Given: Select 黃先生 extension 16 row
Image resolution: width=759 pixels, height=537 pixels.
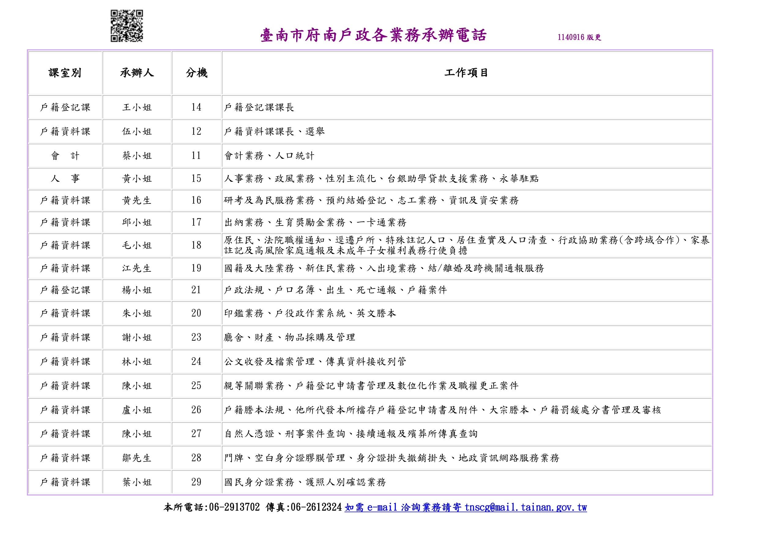Looking at the screenshot, I should point(137,201).
